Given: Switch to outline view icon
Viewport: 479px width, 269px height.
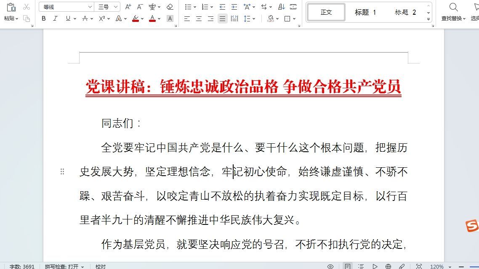Looking at the screenshot, I should pos(361,266).
